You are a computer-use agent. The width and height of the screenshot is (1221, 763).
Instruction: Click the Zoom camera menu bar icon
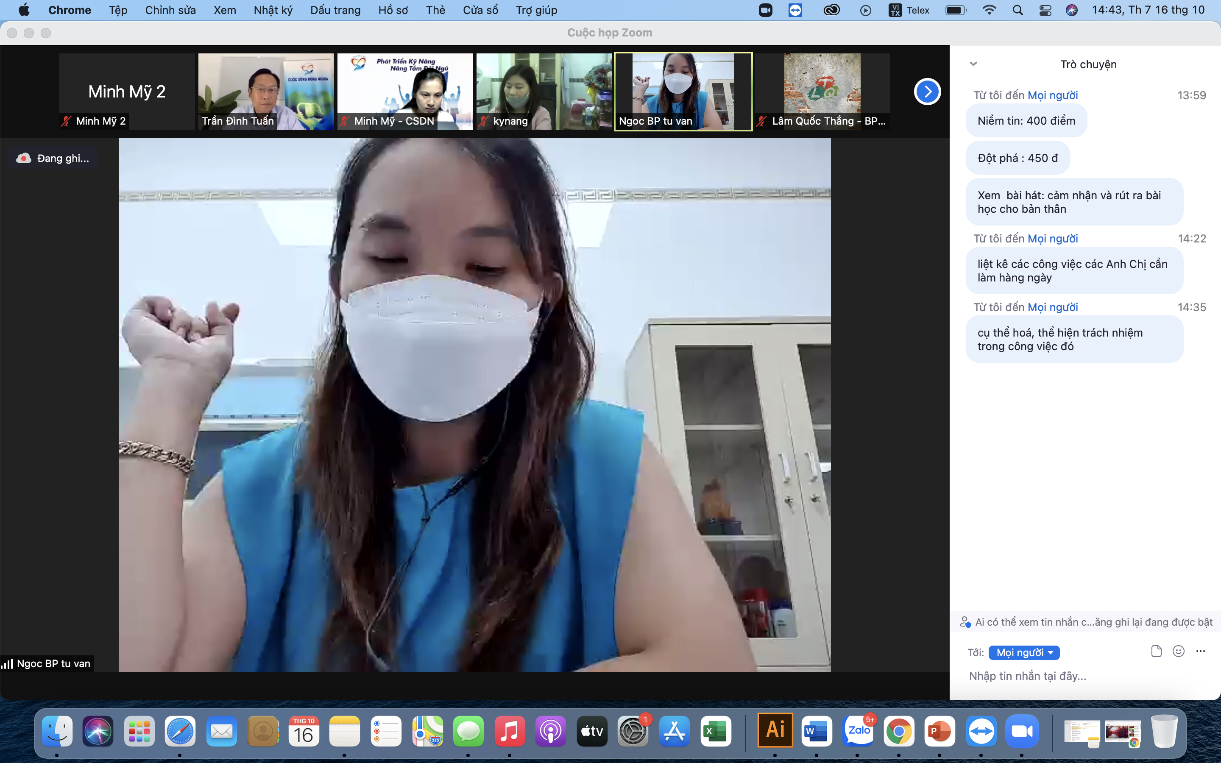pyautogui.click(x=765, y=10)
